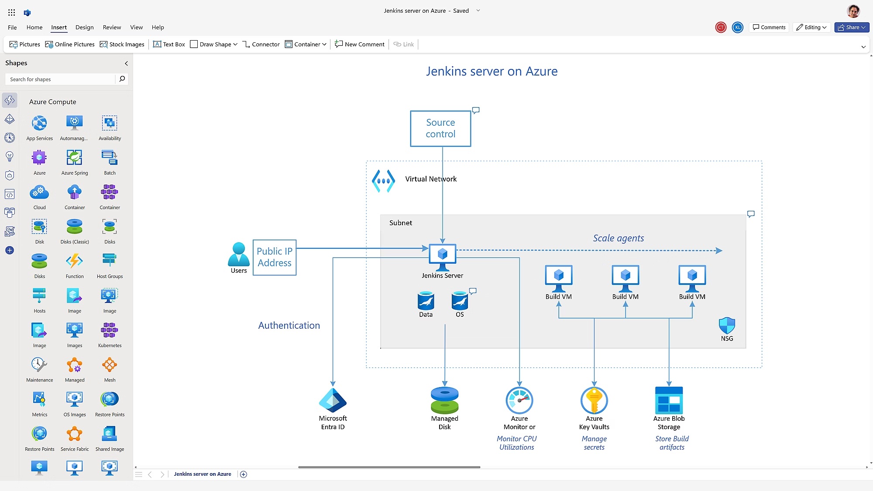Switch to the Design tab
The width and height of the screenshot is (873, 491).
84,27
